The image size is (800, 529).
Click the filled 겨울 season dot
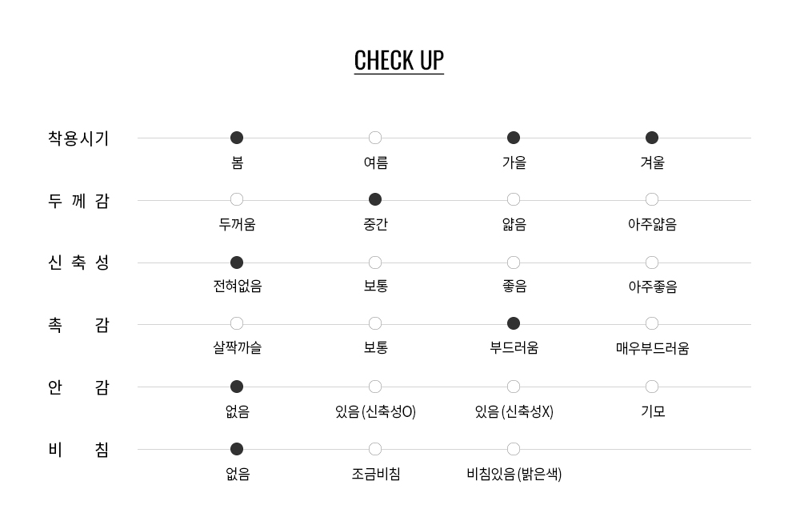[652, 138]
